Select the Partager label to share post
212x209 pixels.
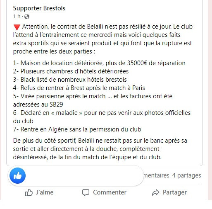point(175,192)
